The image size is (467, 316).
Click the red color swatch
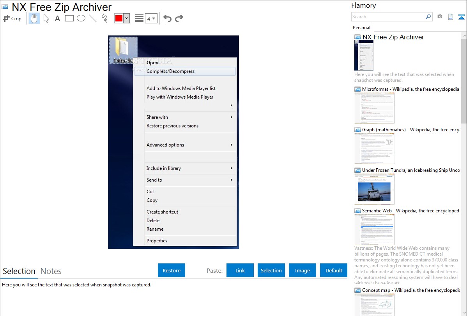(x=119, y=18)
